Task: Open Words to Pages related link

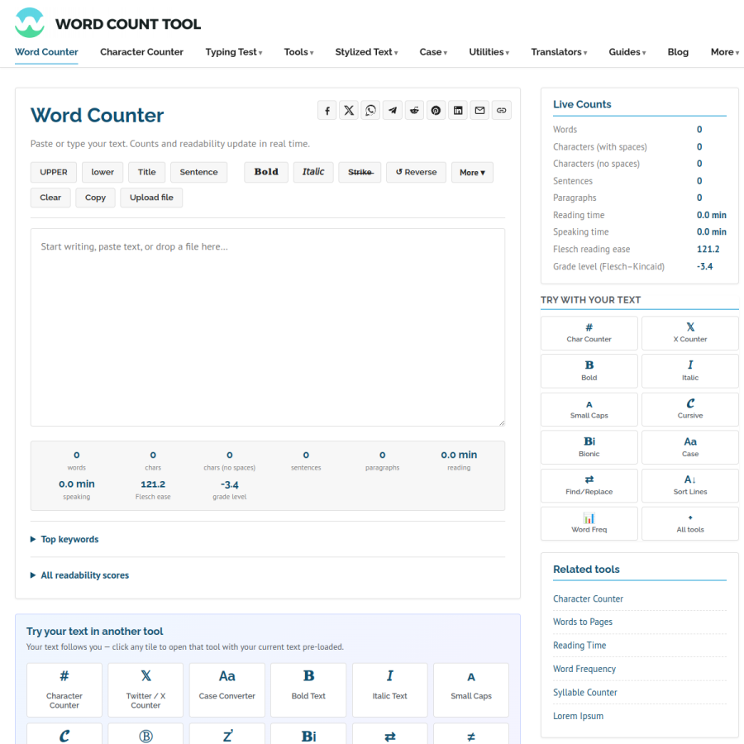Action: (x=583, y=622)
